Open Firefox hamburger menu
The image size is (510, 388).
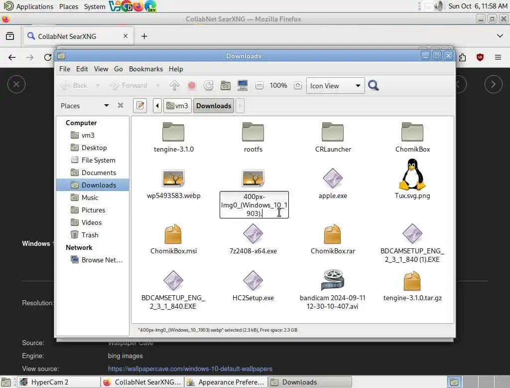[x=498, y=57]
